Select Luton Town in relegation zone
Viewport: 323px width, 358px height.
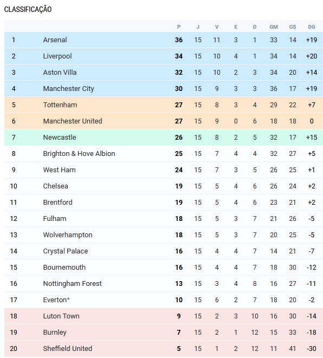[x=61, y=316]
